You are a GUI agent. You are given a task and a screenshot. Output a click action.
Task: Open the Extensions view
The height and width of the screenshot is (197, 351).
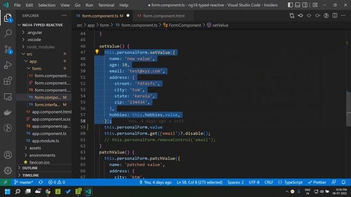[8, 81]
